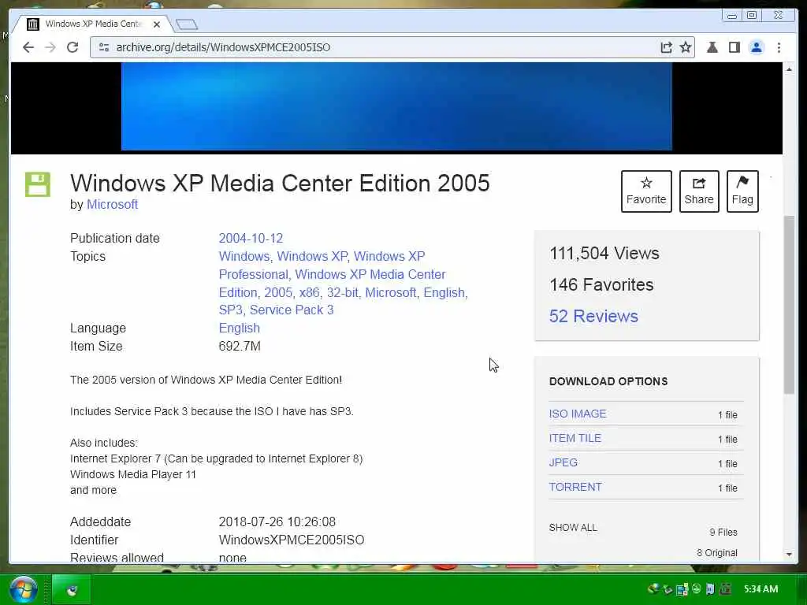Click the scrollbar down arrow
The height and width of the screenshot is (605, 807).
[789, 554]
